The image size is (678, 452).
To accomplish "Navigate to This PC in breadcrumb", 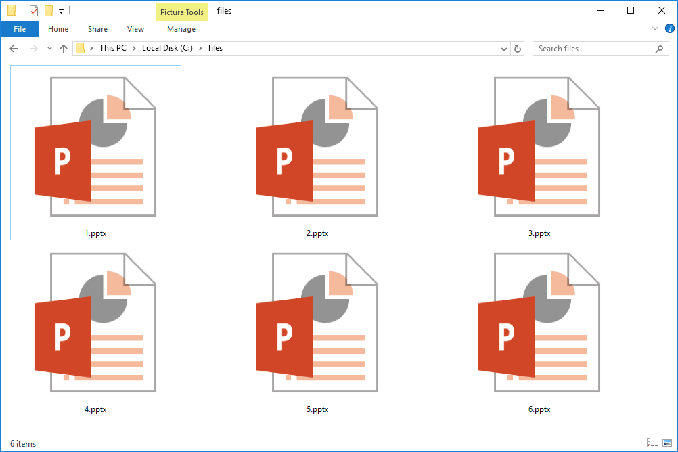I will click(112, 48).
